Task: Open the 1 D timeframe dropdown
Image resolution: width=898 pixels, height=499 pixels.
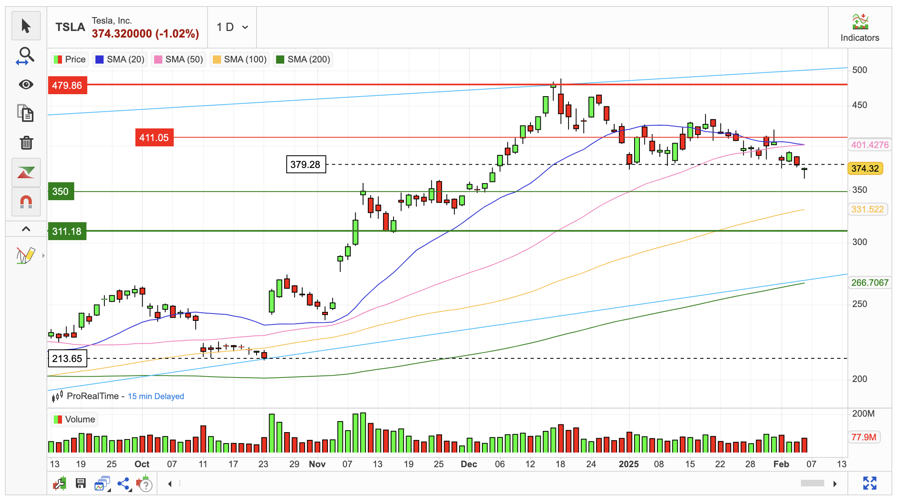Action: (232, 27)
